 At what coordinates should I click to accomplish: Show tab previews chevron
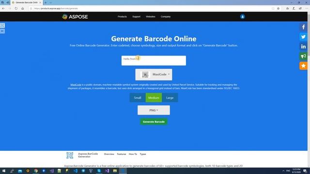tap(50, 2)
